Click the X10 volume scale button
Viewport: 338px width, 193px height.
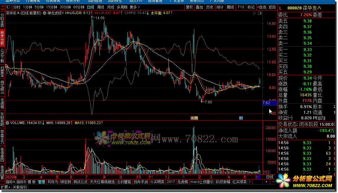click(267, 172)
